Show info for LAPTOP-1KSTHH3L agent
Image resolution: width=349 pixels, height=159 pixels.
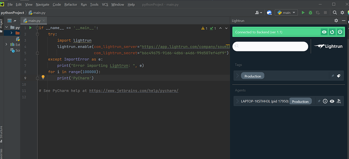[x=325, y=101]
